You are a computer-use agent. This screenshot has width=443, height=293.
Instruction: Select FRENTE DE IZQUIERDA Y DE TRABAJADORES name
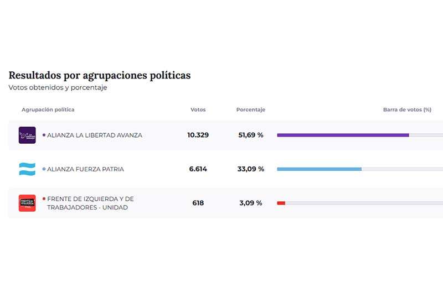pos(90,203)
